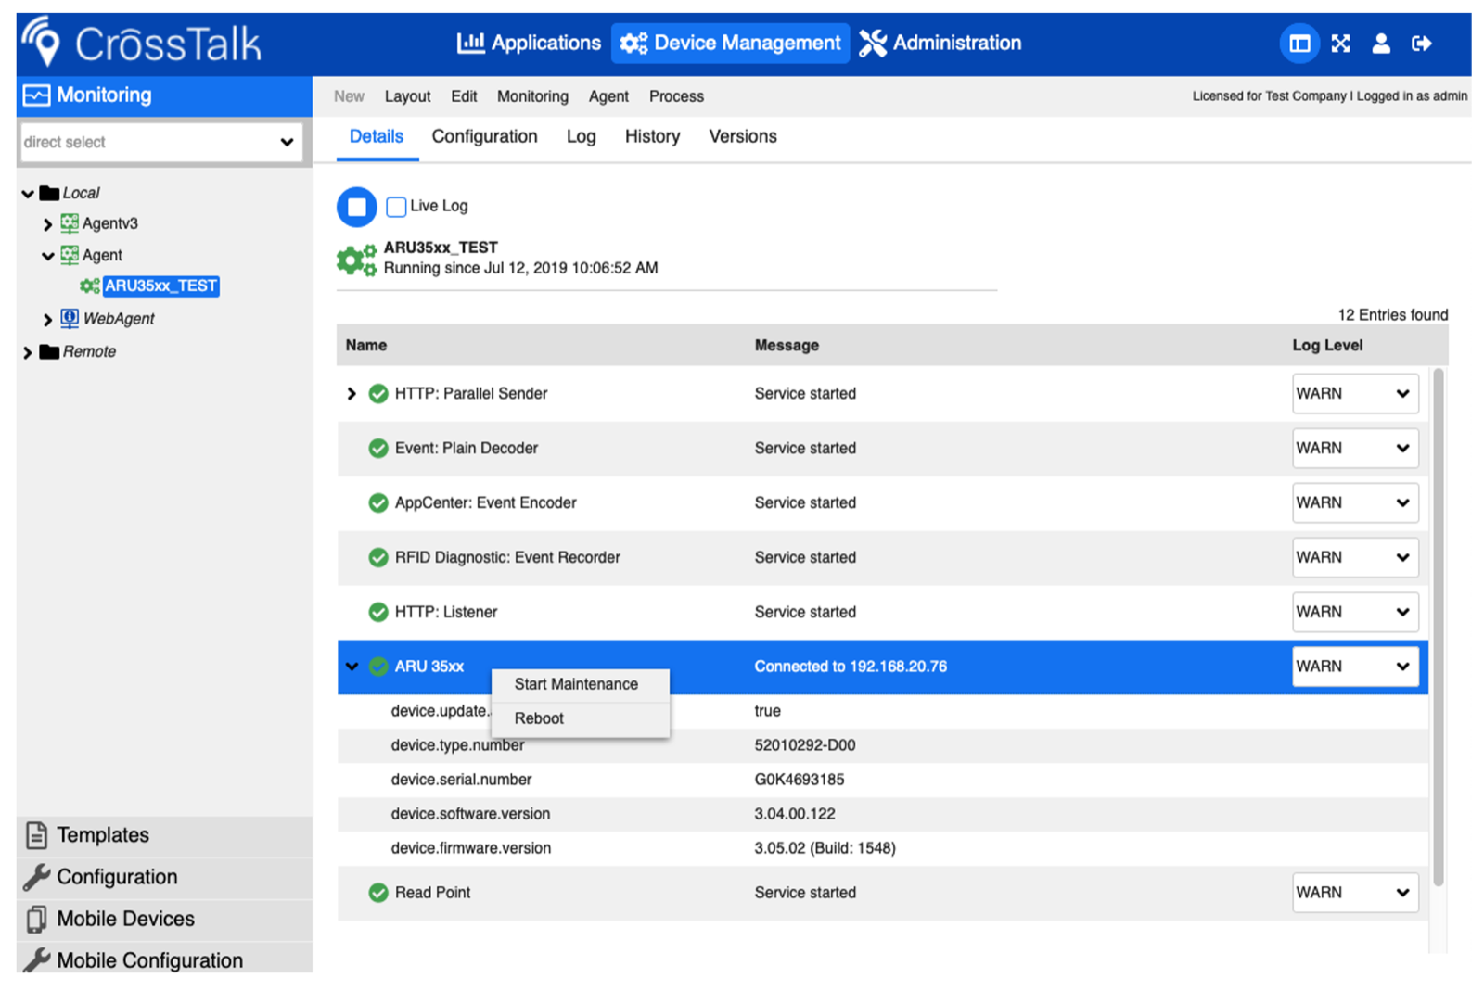1484x991 pixels.
Task: Expand the HTTP: Parallel Sender row
Action: point(352,394)
